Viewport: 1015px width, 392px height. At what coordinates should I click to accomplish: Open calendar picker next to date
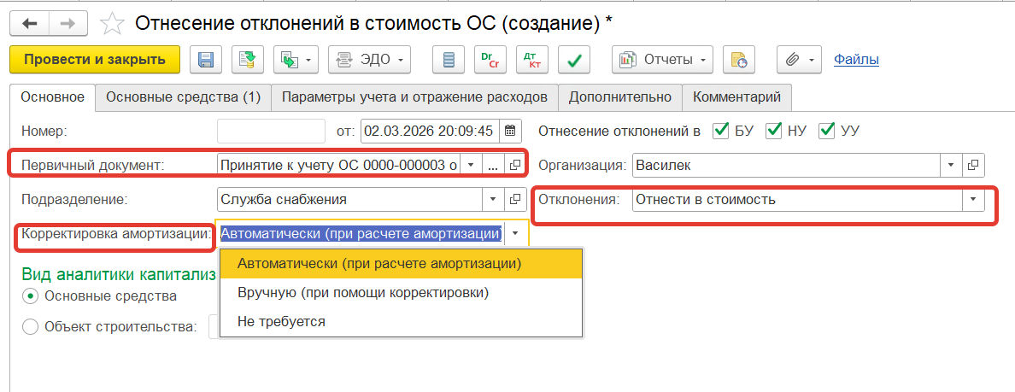coord(510,131)
